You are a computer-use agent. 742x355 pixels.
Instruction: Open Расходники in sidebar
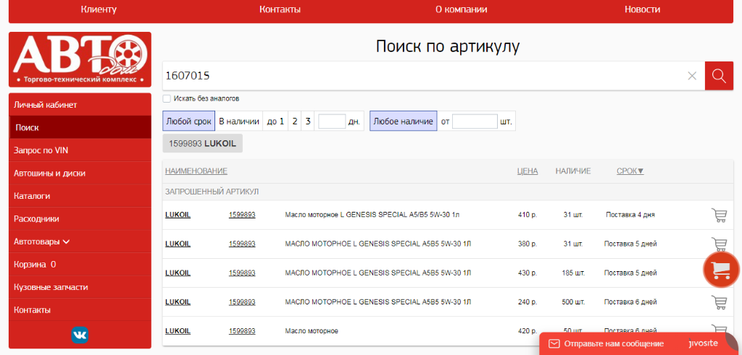pyautogui.click(x=80, y=219)
